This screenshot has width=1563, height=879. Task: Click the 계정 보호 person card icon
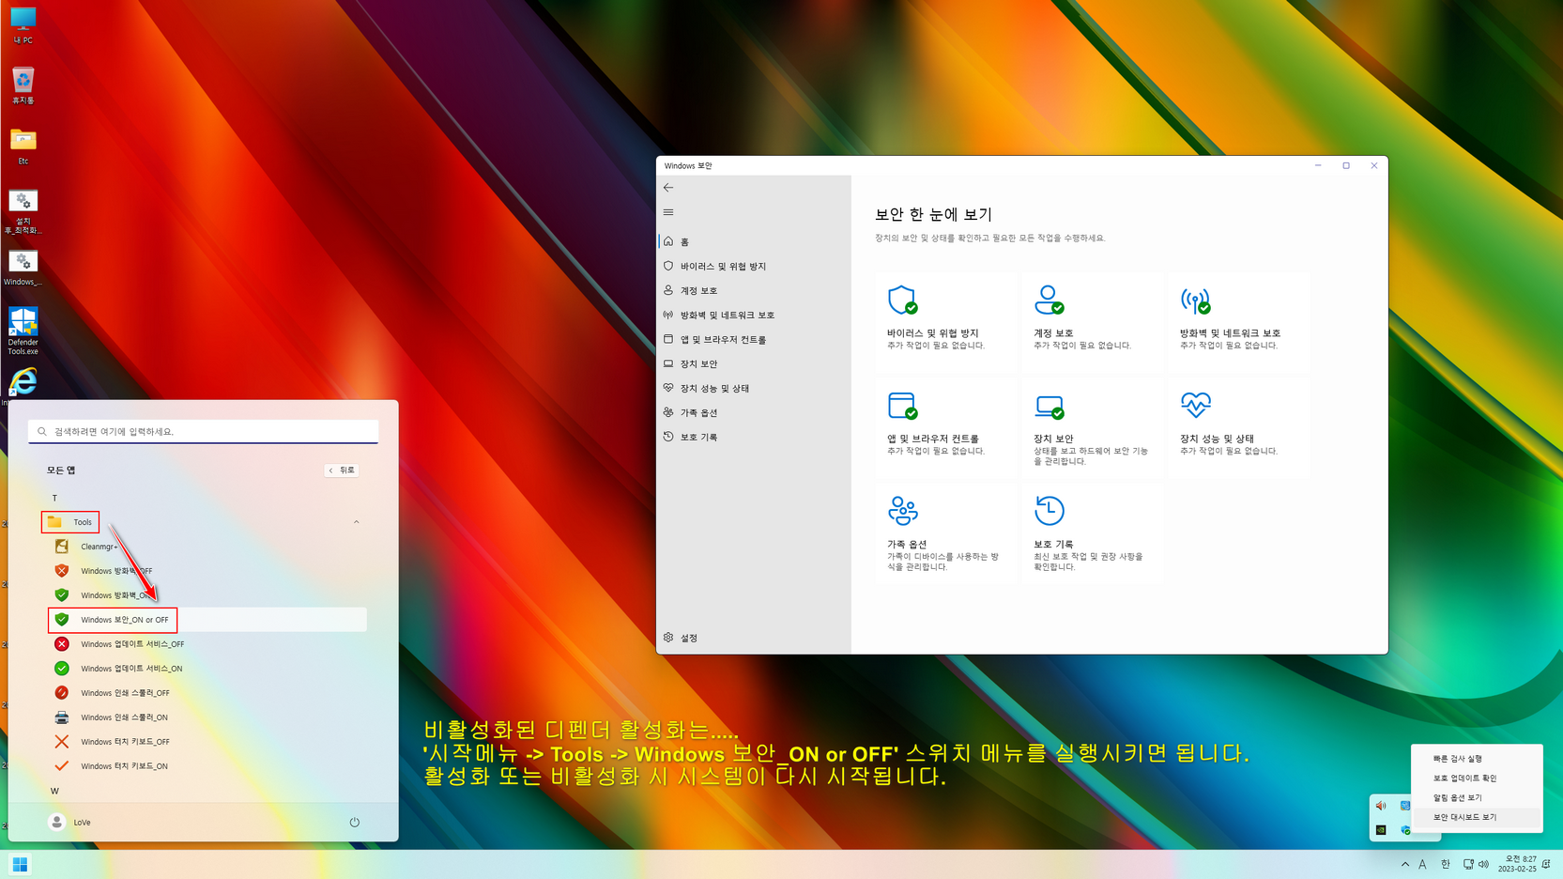click(1049, 300)
